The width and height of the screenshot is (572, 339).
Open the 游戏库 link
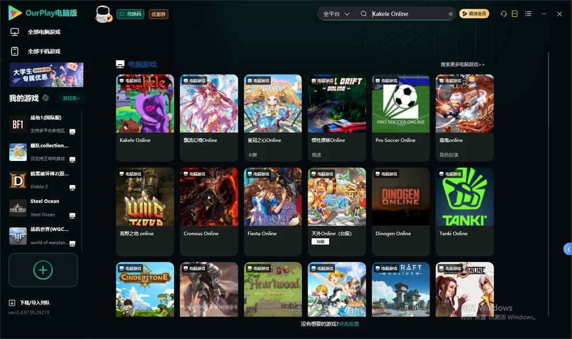(x=71, y=98)
